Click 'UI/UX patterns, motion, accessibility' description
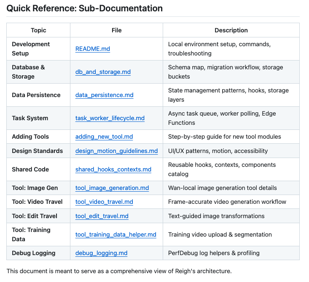This screenshot has width=309, height=282. pos(218,151)
